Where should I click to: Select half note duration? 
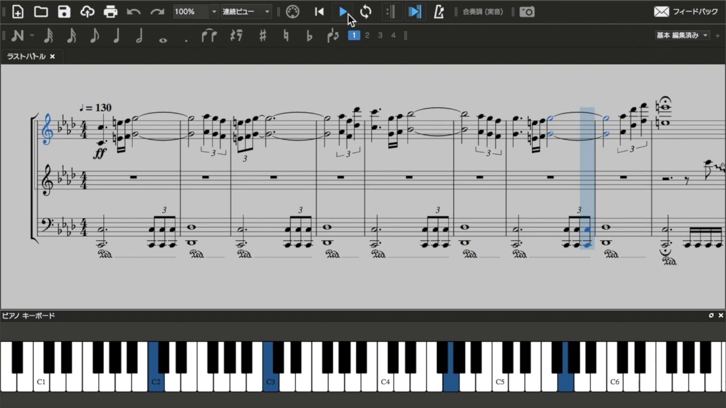(140, 36)
